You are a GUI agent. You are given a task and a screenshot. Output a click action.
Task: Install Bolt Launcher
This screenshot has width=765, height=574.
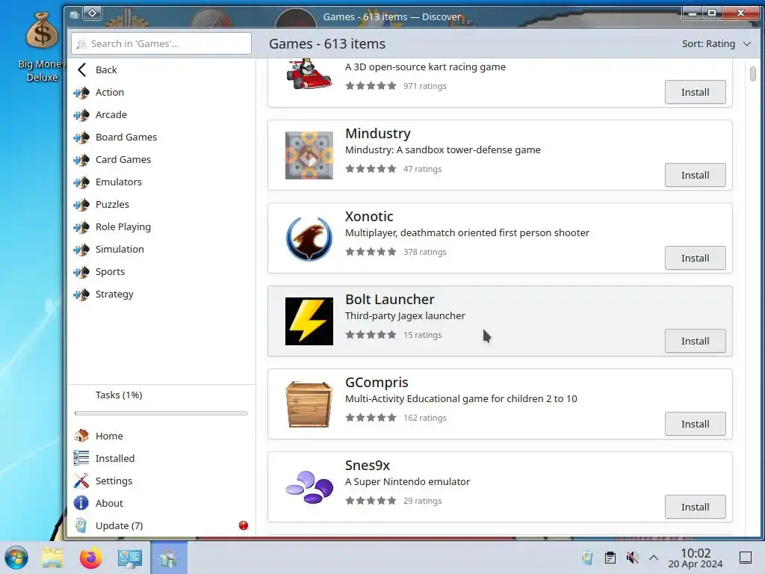696,341
